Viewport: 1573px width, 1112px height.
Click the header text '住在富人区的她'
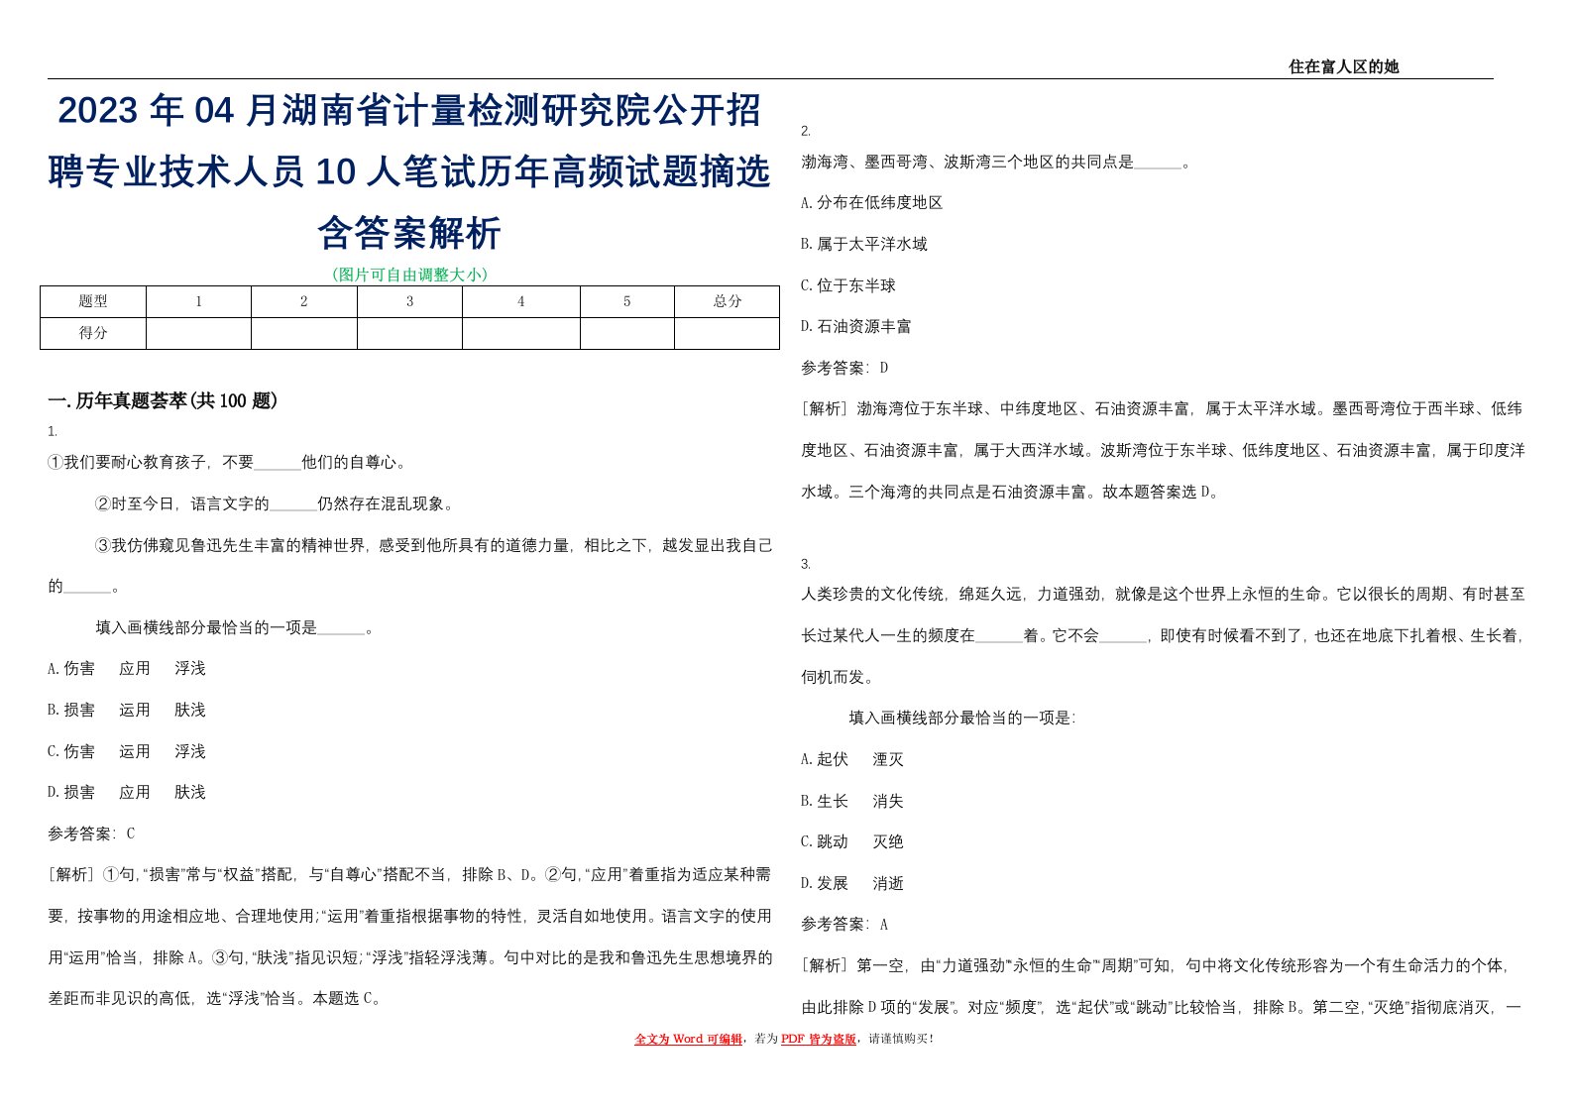tap(1343, 66)
